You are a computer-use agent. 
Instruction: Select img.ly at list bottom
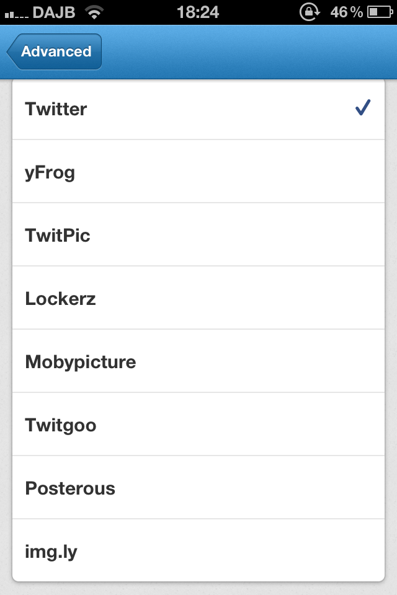tap(198, 551)
